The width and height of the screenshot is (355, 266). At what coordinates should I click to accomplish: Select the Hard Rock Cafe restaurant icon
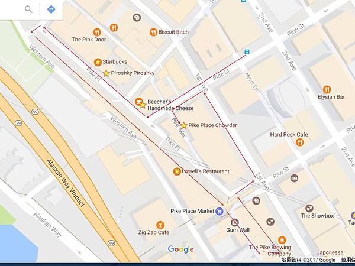(299, 142)
